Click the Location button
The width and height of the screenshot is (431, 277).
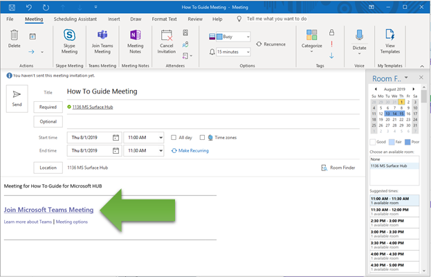pos(48,168)
